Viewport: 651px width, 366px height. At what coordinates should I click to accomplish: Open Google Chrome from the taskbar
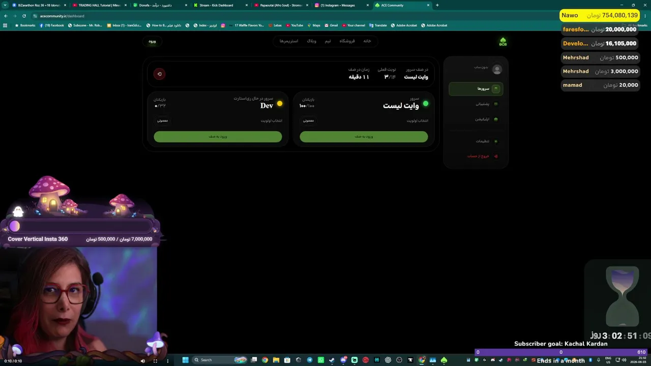tap(265, 360)
